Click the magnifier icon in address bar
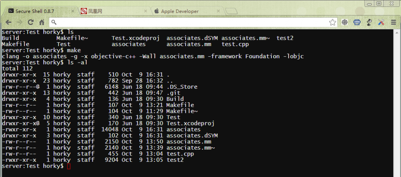The width and height of the screenshot is (401, 177). pos(54,22)
